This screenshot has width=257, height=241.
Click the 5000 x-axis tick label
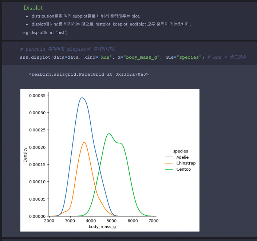coord(112,221)
